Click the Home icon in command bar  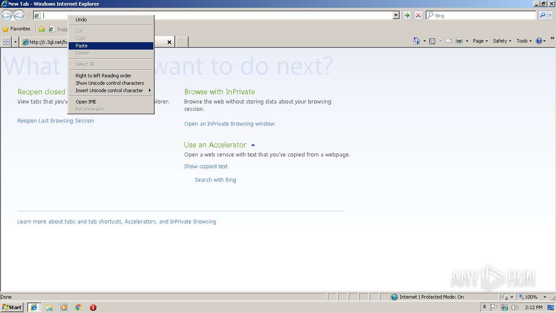(416, 41)
